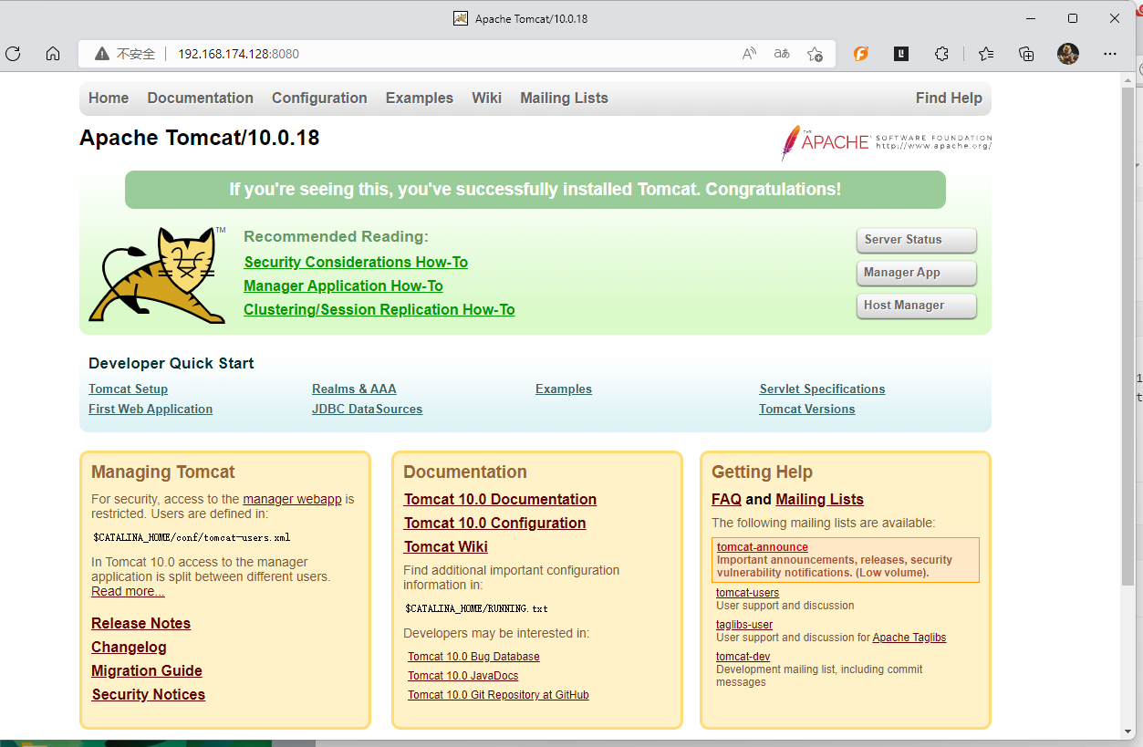Open the Tomcat Wiki link

click(x=445, y=547)
